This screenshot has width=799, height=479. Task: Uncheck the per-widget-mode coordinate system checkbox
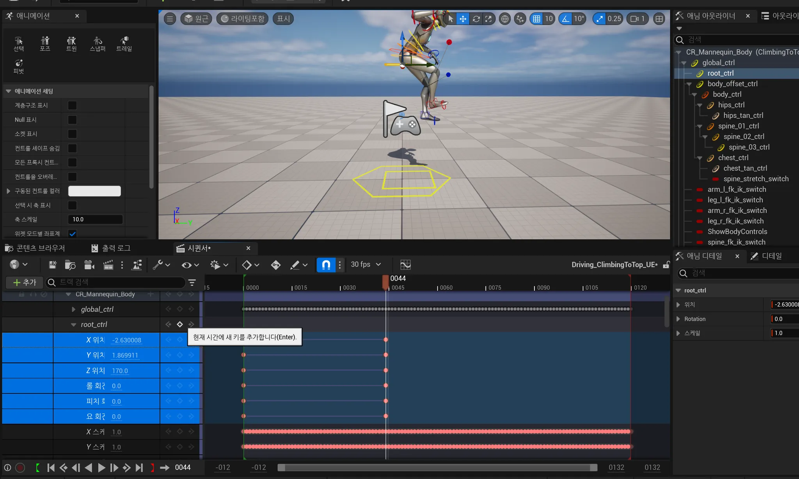(72, 233)
